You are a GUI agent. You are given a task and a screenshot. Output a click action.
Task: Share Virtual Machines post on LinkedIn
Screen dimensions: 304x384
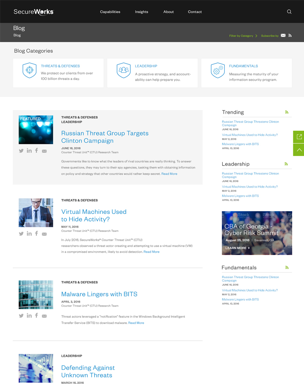tap(29, 234)
